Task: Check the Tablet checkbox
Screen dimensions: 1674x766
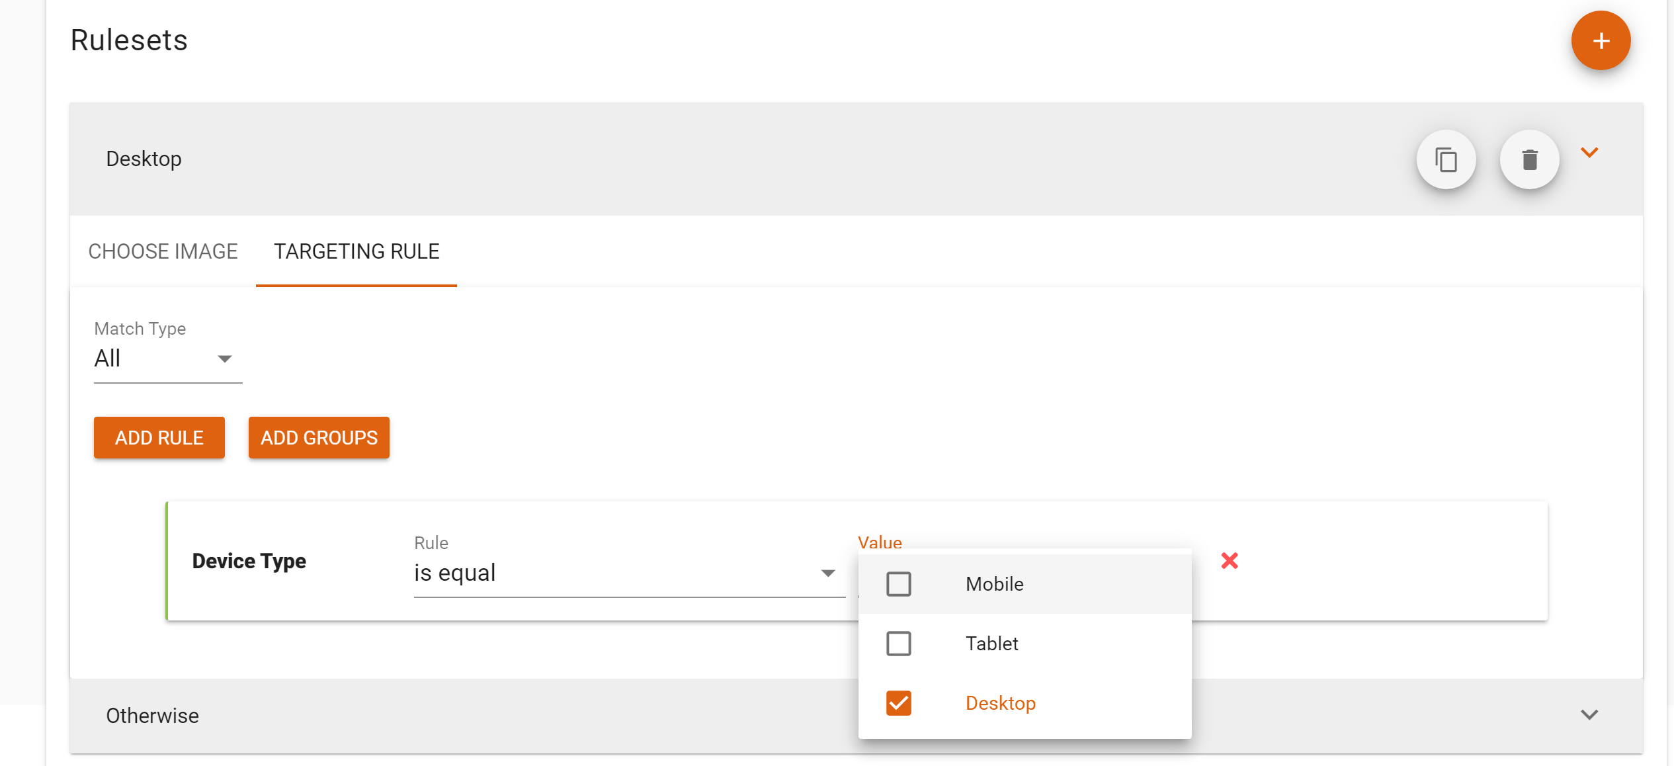Action: coord(898,644)
